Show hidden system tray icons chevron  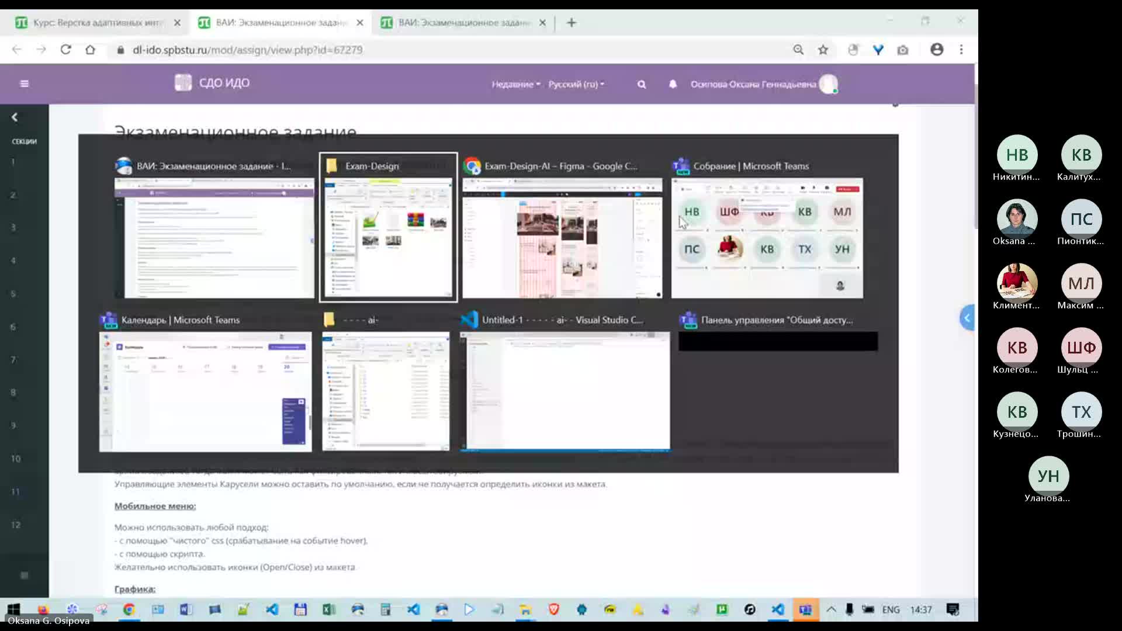point(831,609)
